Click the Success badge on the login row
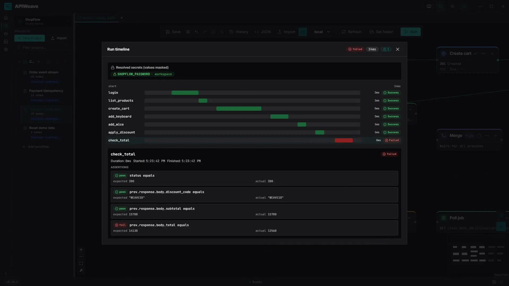This screenshot has width=509, height=286. coord(391,93)
